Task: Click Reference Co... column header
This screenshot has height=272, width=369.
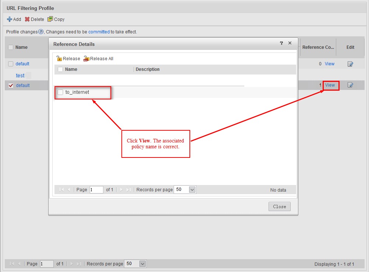Action: pyautogui.click(x=318, y=47)
